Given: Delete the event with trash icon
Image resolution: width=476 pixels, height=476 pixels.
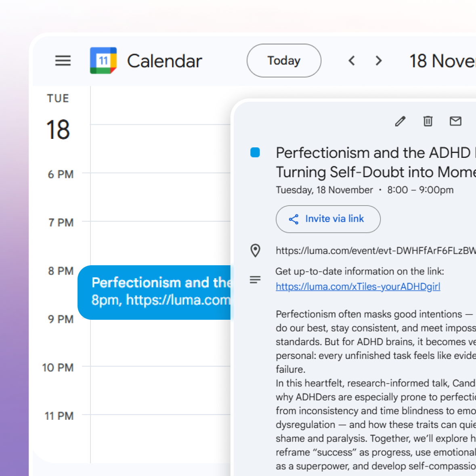Looking at the screenshot, I should tap(428, 121).
